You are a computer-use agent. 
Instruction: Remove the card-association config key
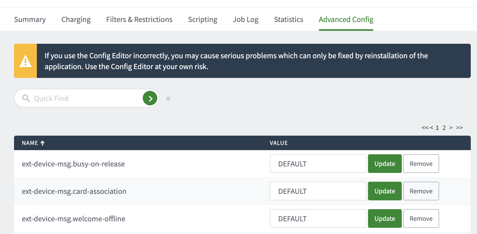(421, 191)
